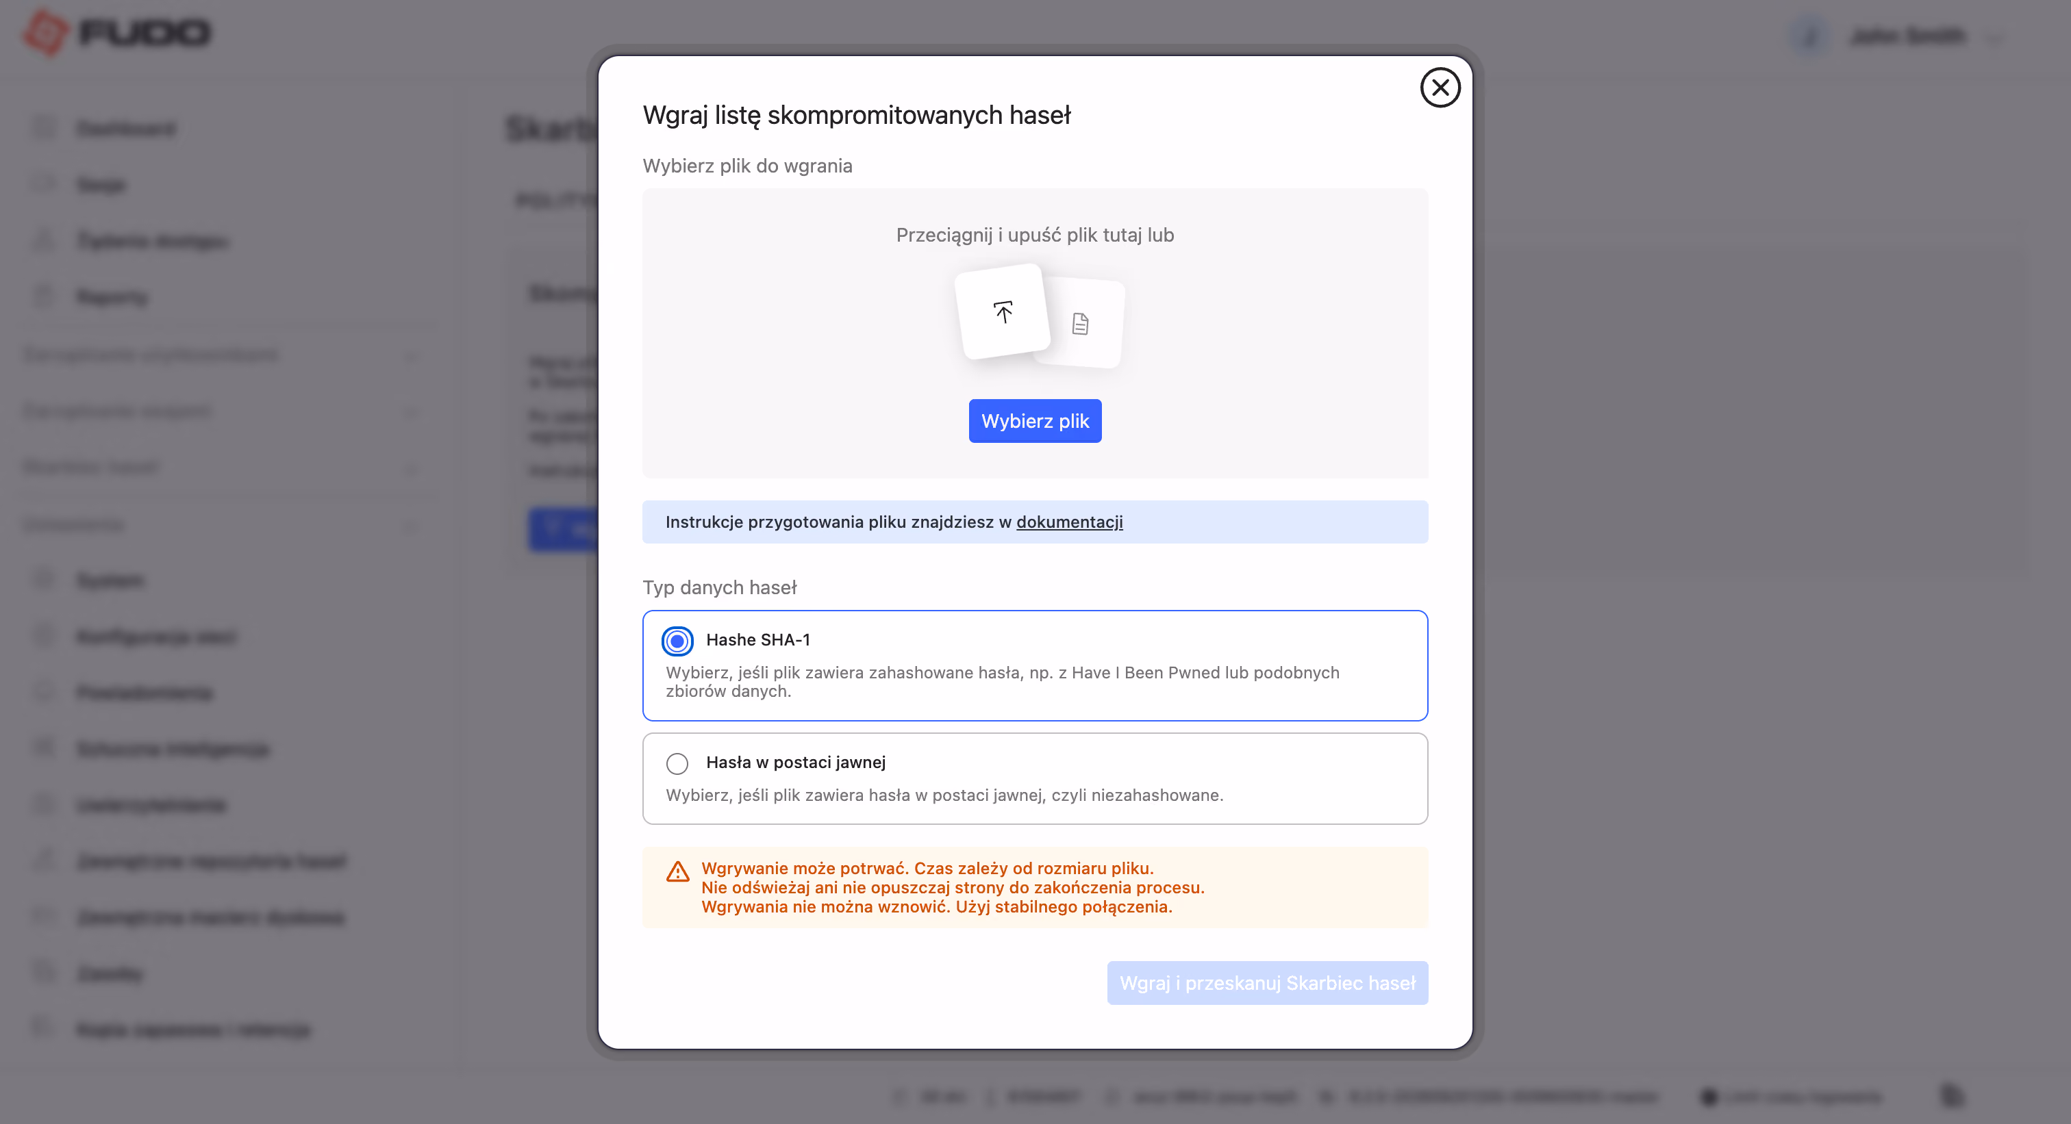The image size is (2071, 1124).
Task: Click the 'Nie odświeżaj ani nie opuszczaj strony' line
Action: coord(952,888)
